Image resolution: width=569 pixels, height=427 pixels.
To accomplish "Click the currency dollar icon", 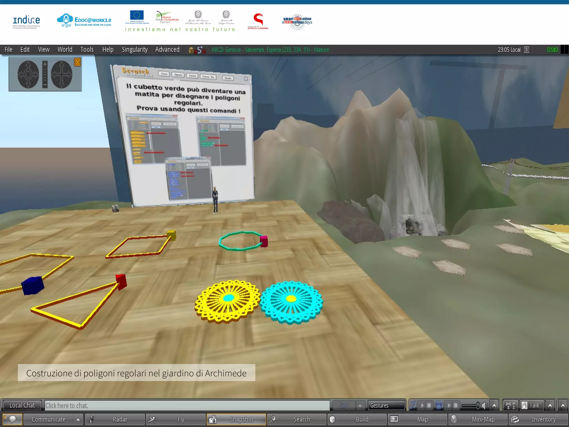I will pyautogui.click(x=526, y=50).
